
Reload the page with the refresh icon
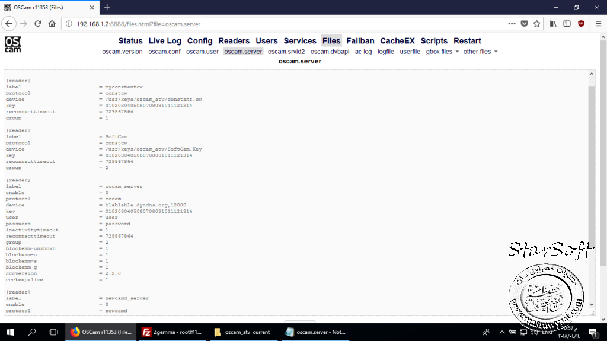(37, 24)
